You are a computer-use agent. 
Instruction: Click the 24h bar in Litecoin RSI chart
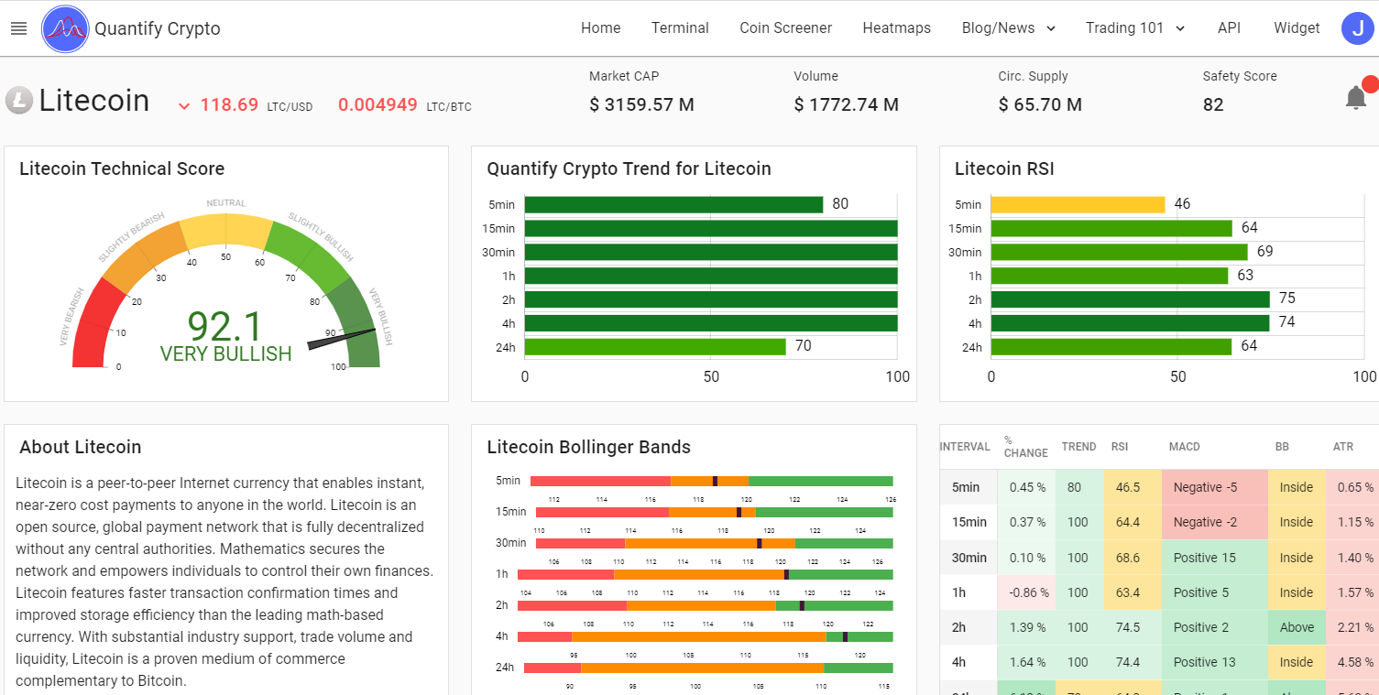1113,346
